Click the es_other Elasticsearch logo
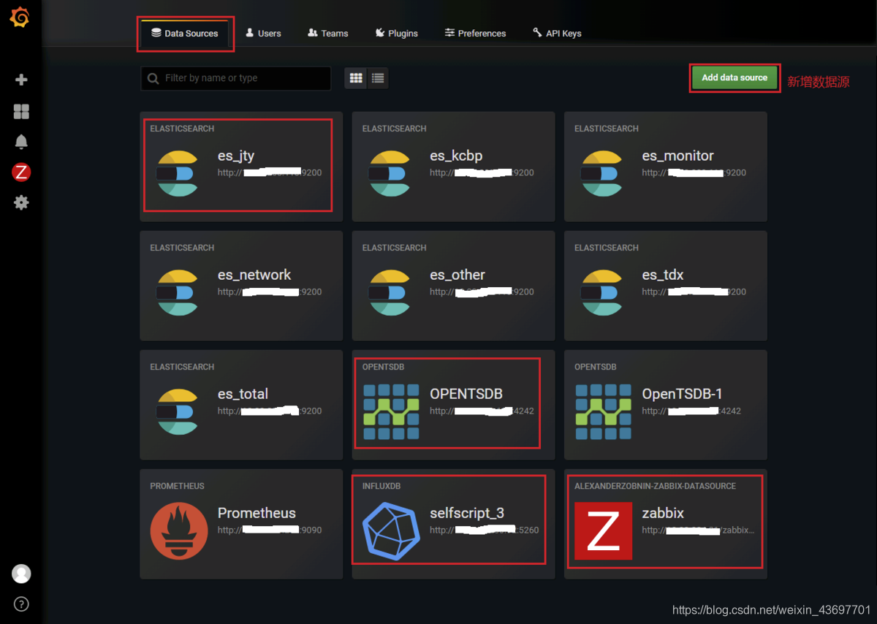Image resolution: width=877 pixels, height=624 pixels. click(x=389, y=293)
